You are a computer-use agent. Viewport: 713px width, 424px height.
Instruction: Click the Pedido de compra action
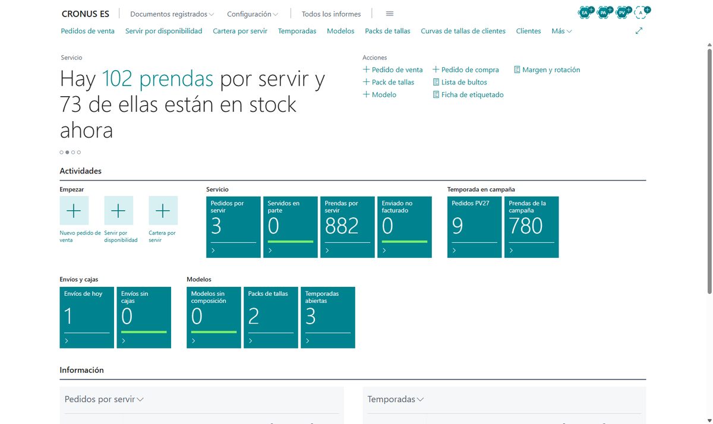coord(466,69)
